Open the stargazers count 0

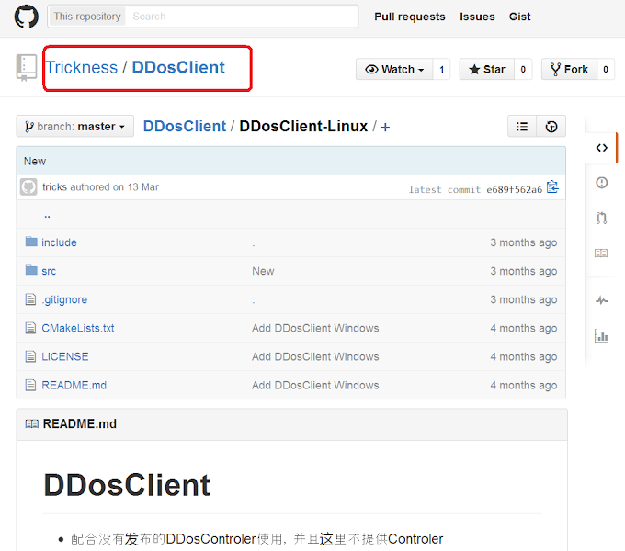pyautogui.click(x=523, y=69)
